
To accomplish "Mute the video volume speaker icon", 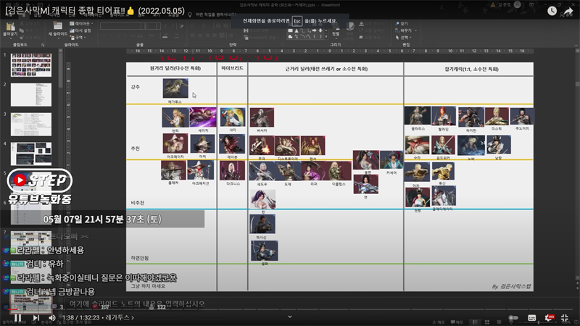I will tap(52, 317).
